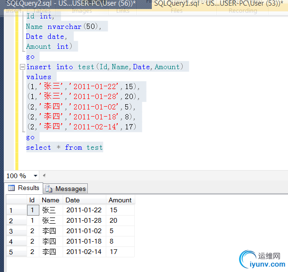Click the 'Date date,' code line
This screenshot has height=272, width=288.
tap(46, 36)
